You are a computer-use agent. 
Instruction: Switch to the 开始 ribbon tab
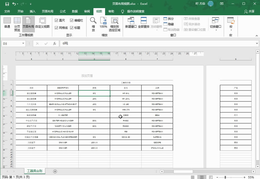[x=21, y=11]
